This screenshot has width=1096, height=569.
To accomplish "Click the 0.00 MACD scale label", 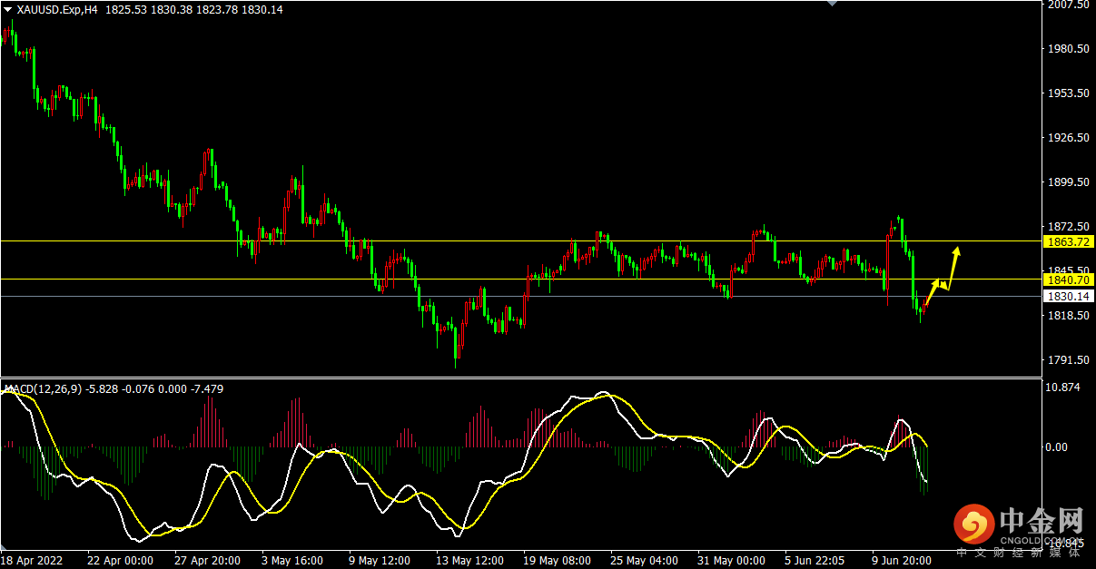I will (x=1058, y=446).
